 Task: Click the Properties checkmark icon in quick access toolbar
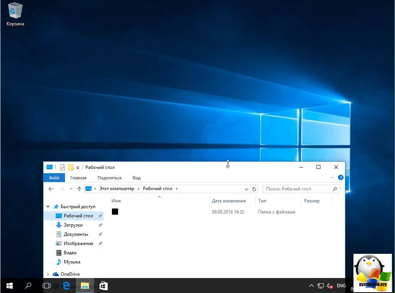click(62, 167)
